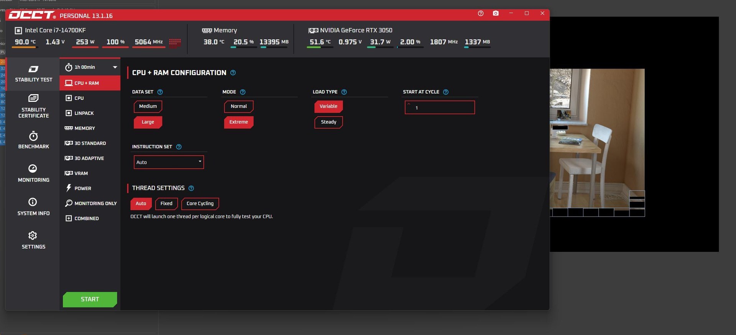The image size is (736, 335).
Task: Select the VRAM test
Action: tap(90, 173)
